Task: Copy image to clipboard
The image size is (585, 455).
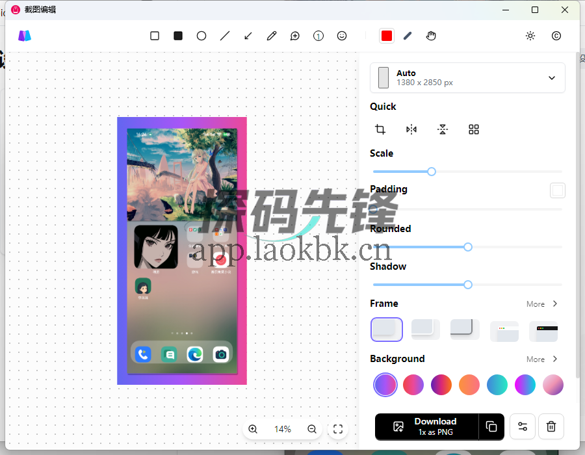Action: click(491, 426)
